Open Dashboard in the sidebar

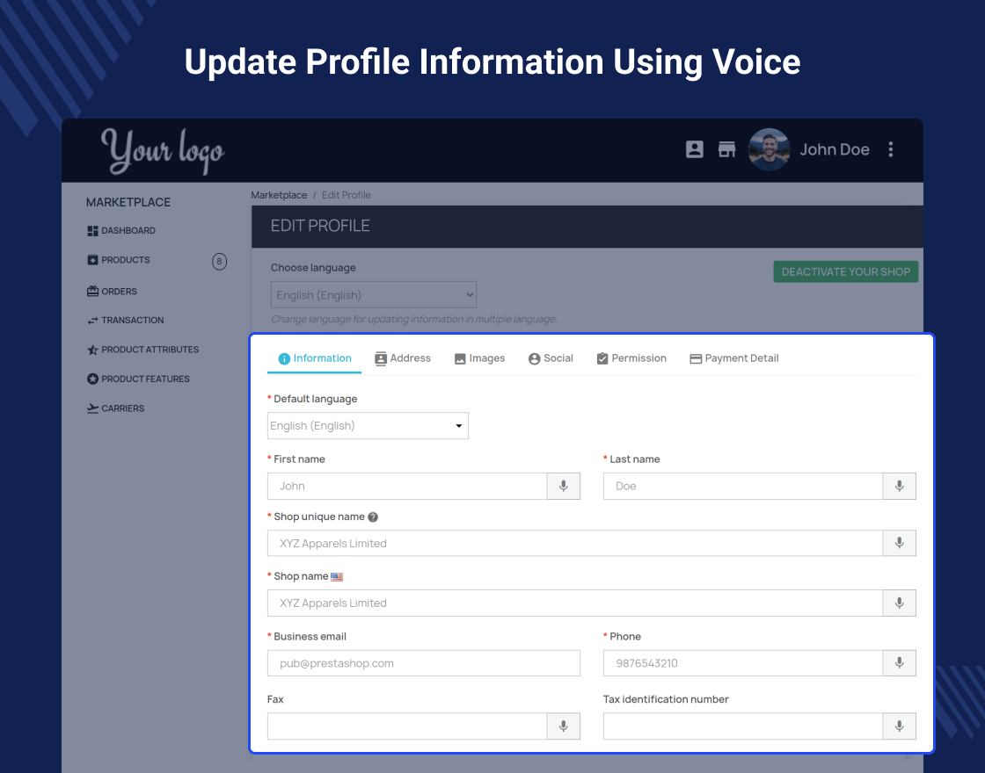pos(128,231)
